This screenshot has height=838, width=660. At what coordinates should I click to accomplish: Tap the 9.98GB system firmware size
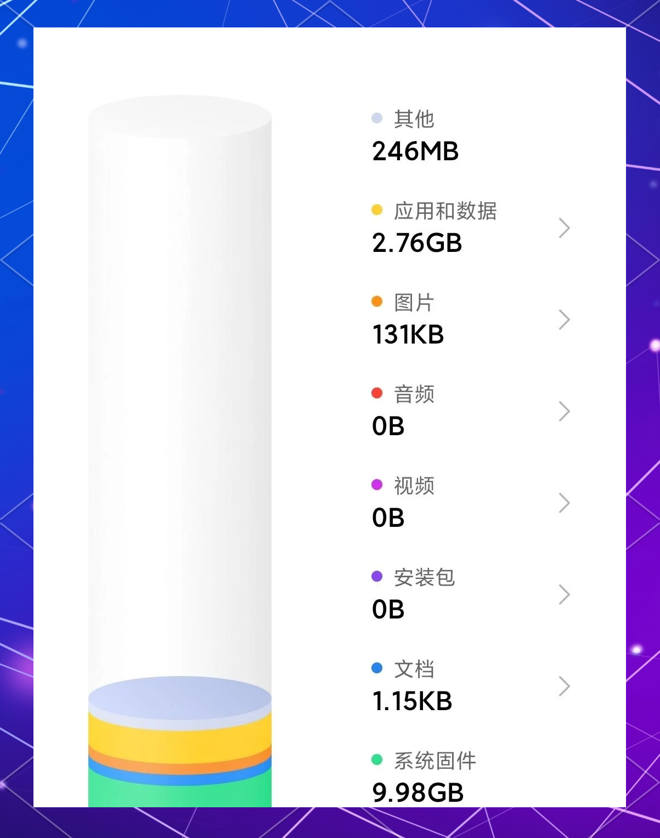(418, 792)
